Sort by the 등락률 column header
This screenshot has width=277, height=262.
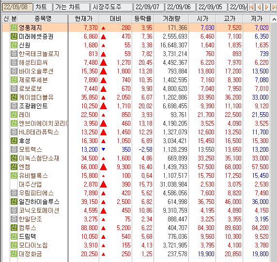(143, 19)
